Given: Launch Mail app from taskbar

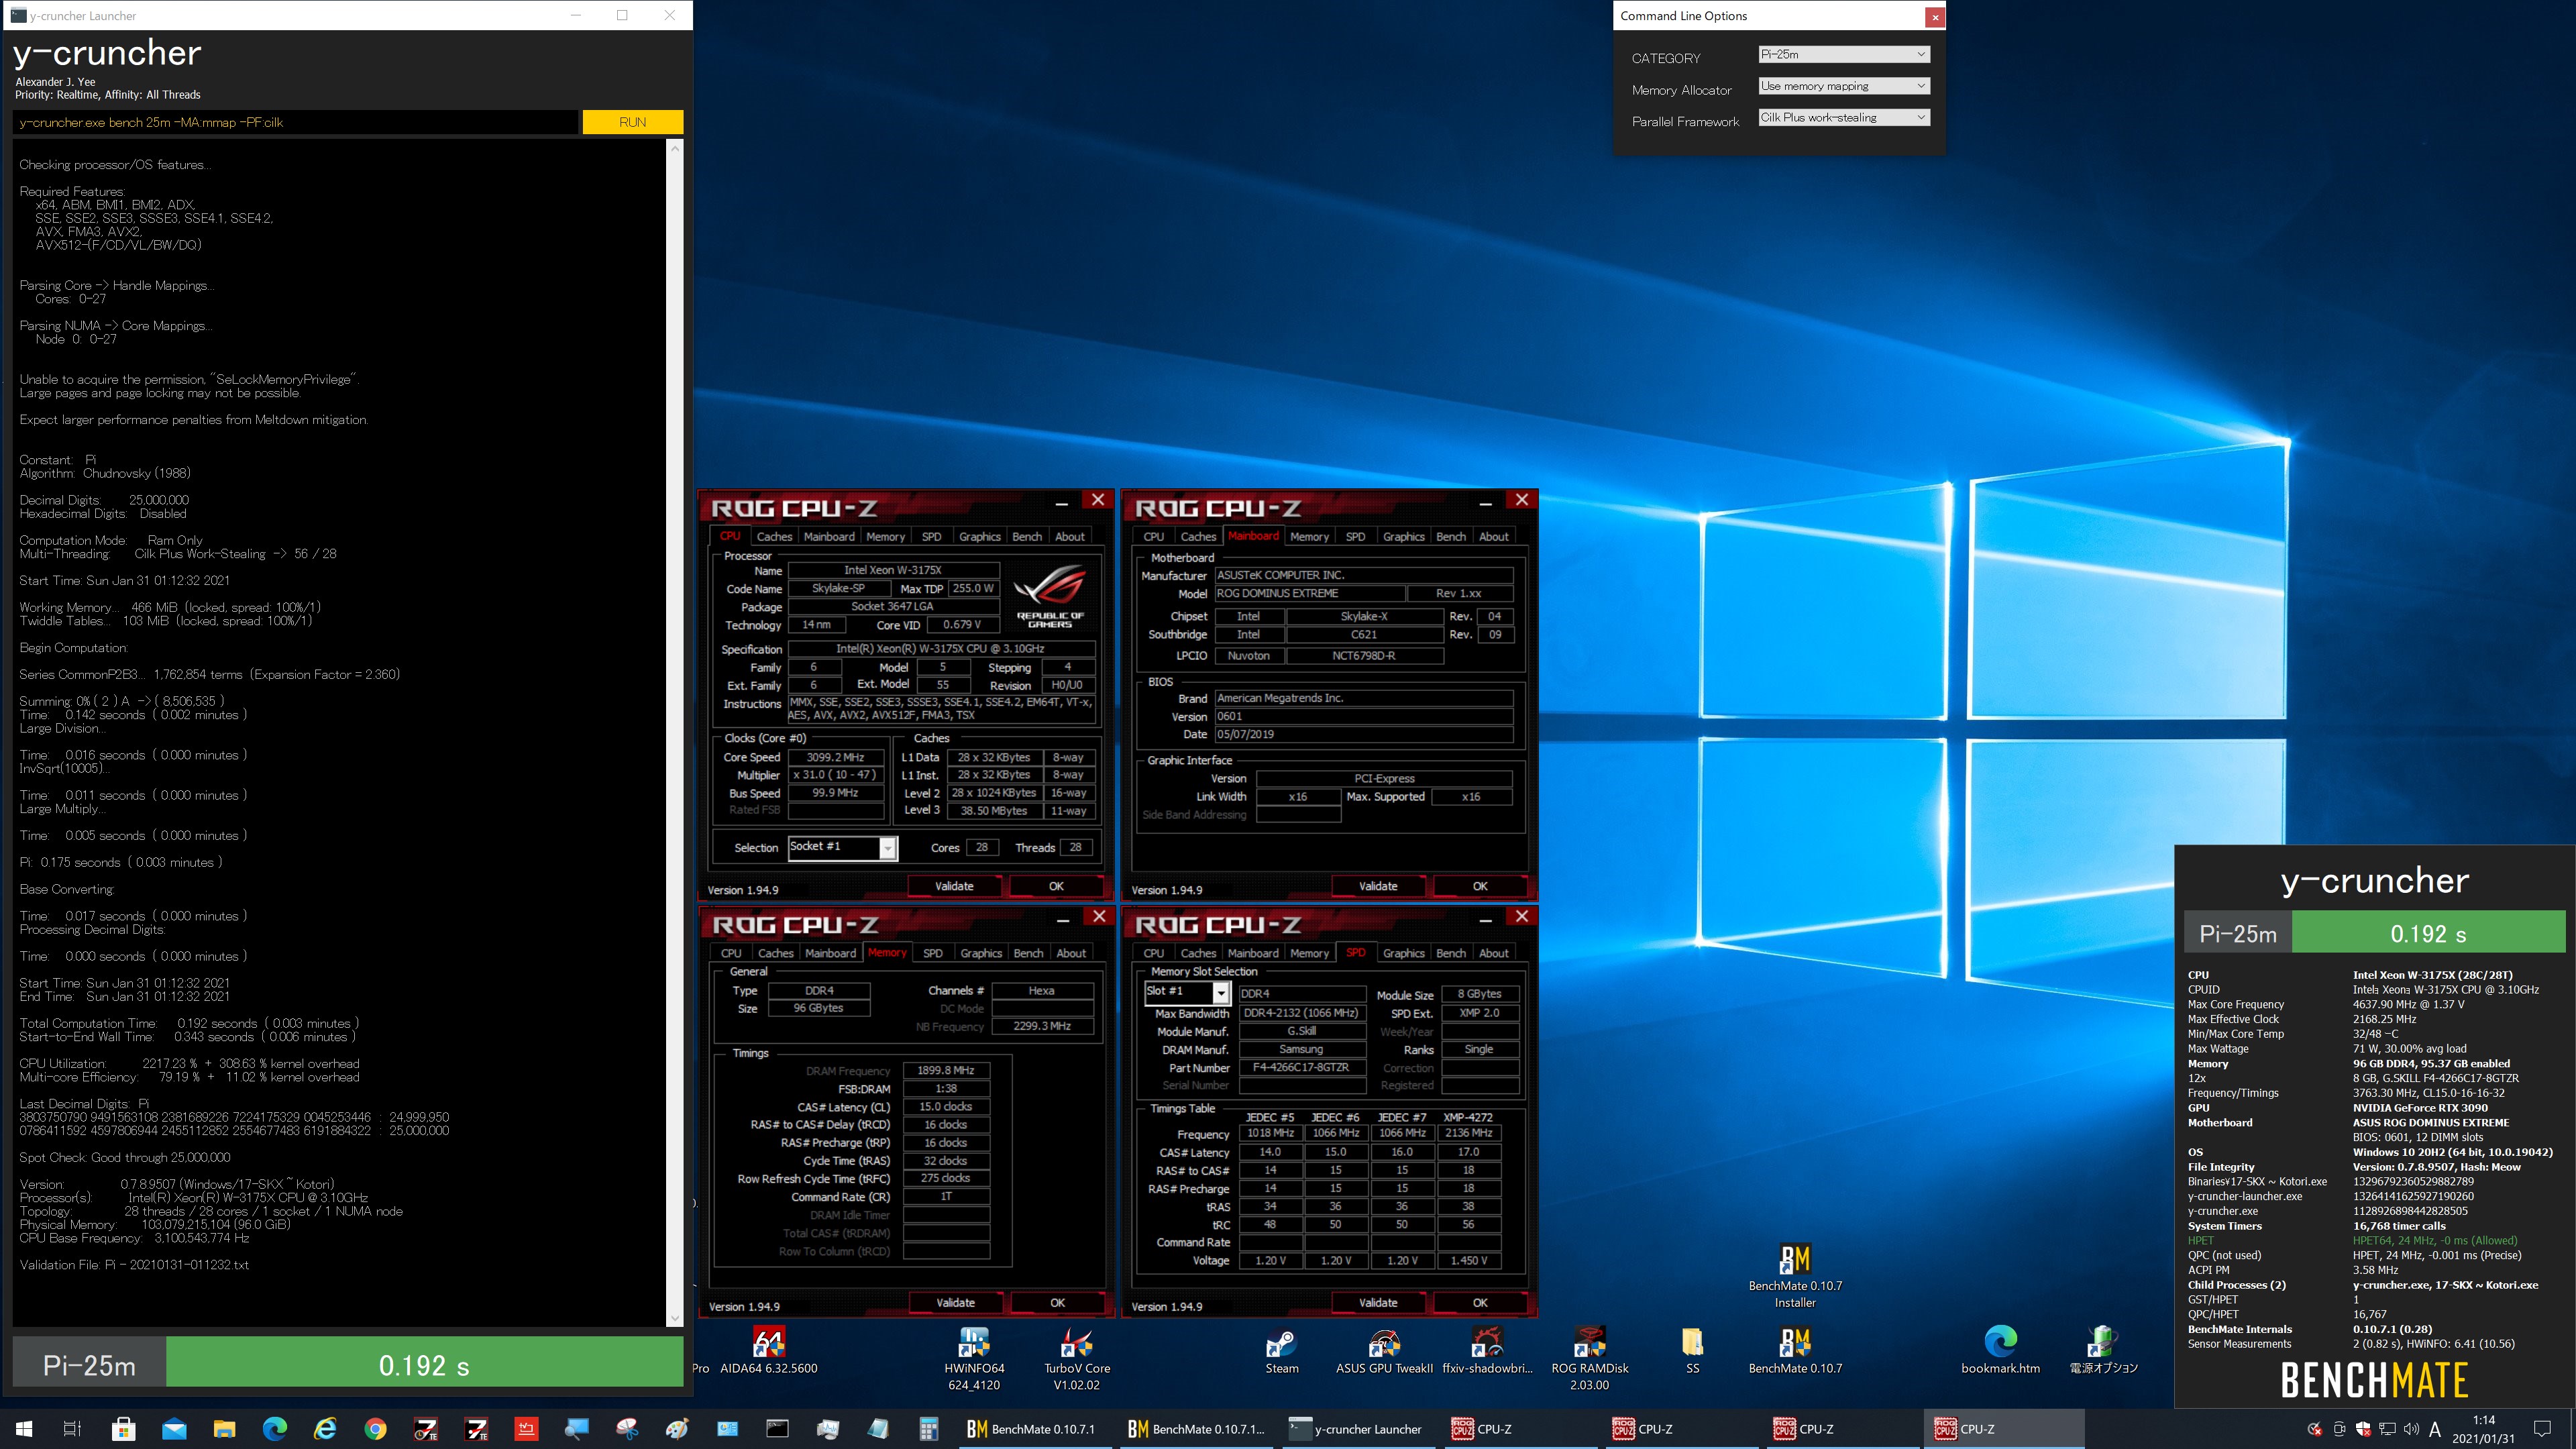Looking at the screenshot, I should (x=174, y=1429).
